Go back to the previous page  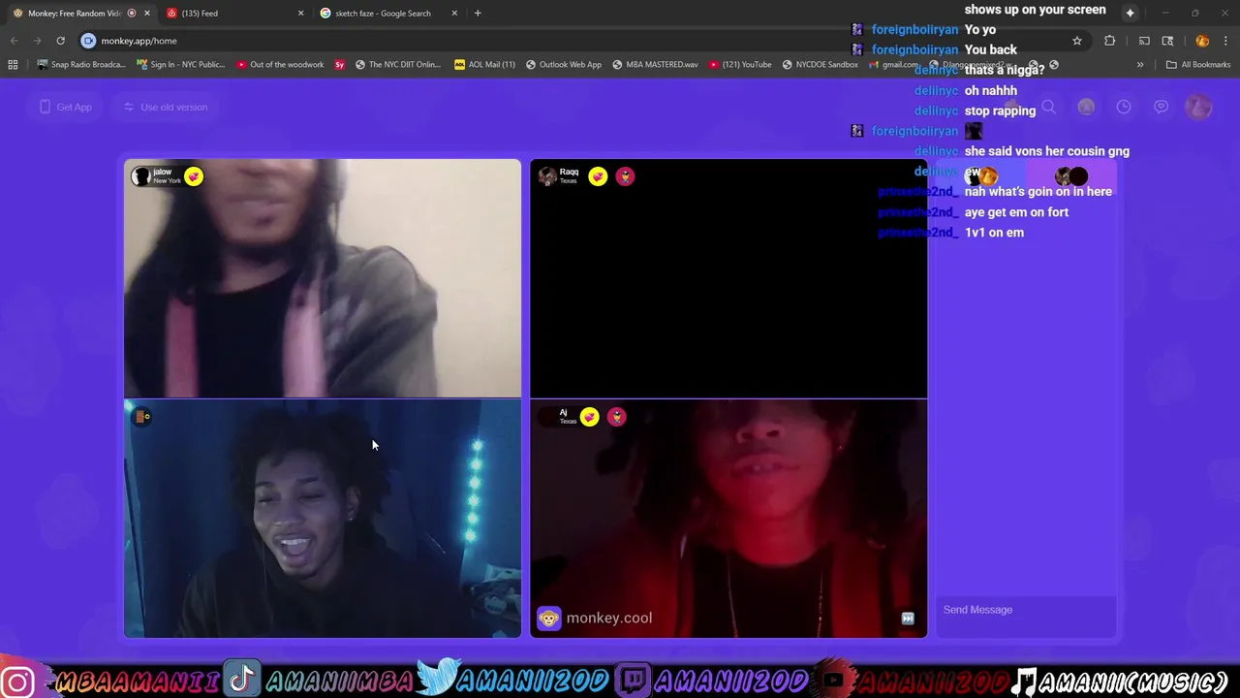(x=15, y=41)
